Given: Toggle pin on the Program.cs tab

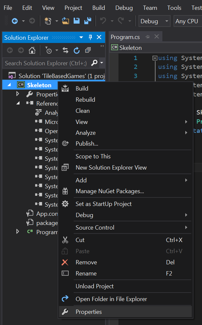Looking at the screenshot, I should click(148, 37).
